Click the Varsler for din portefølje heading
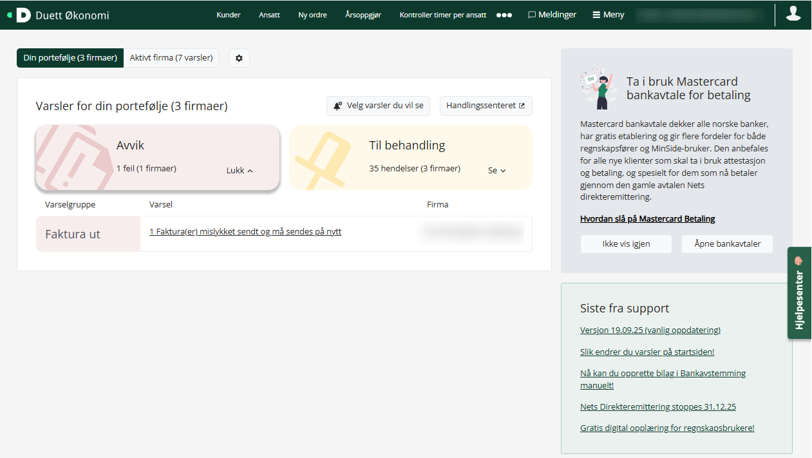The width and height of the screenshot is (812, 458). pyautogui.click(x=131, y=106)
